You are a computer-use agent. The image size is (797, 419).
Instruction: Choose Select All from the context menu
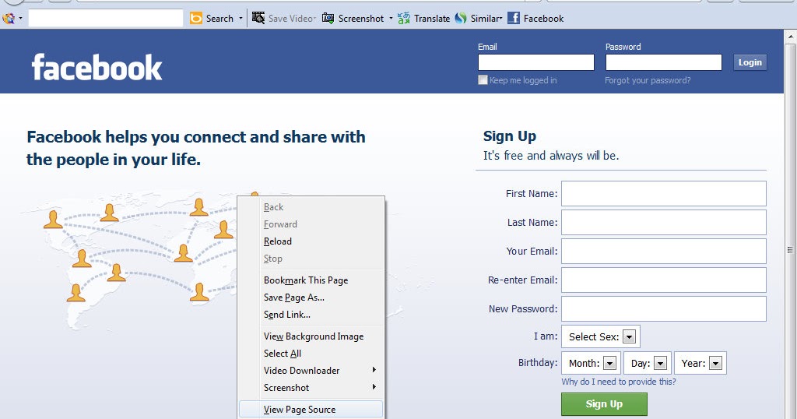311,354
